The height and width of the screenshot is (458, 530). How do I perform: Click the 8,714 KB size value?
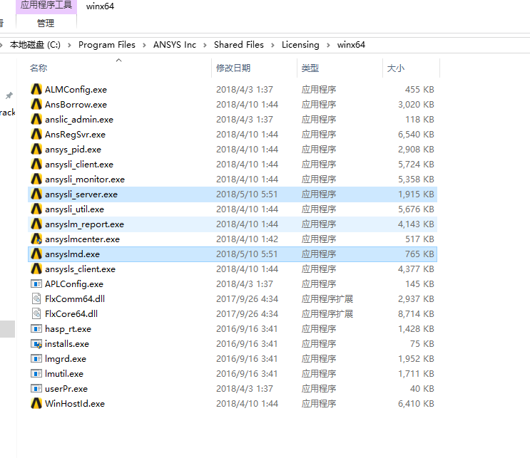pyautogui.click(x=416, y=314)
